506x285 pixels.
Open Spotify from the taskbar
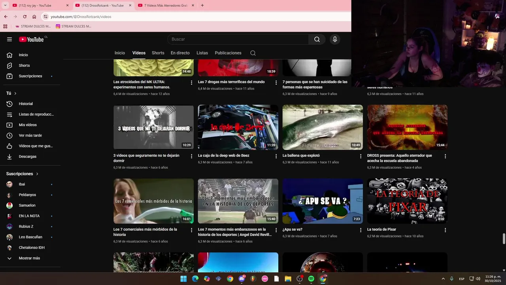pos(311,279)
